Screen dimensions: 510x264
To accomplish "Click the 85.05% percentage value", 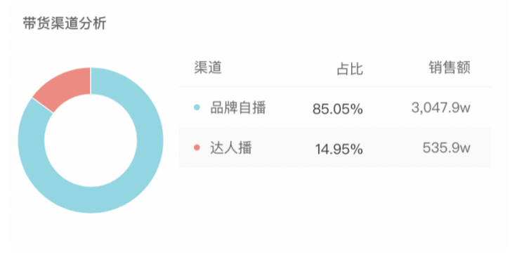I will pos(338,109).
